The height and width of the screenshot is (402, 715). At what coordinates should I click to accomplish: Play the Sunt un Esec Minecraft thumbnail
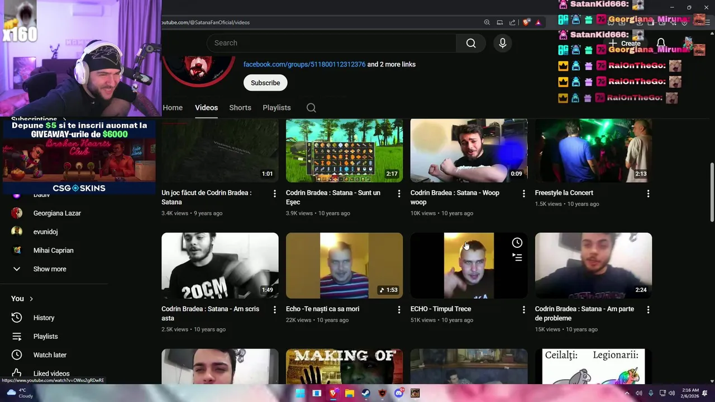click(x=345, y=151)
